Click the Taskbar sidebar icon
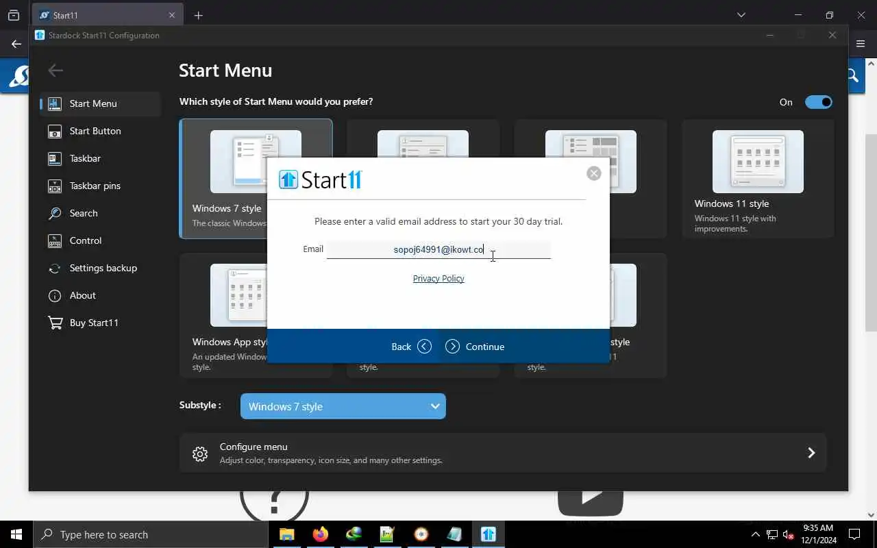 [x=55, y=158]
